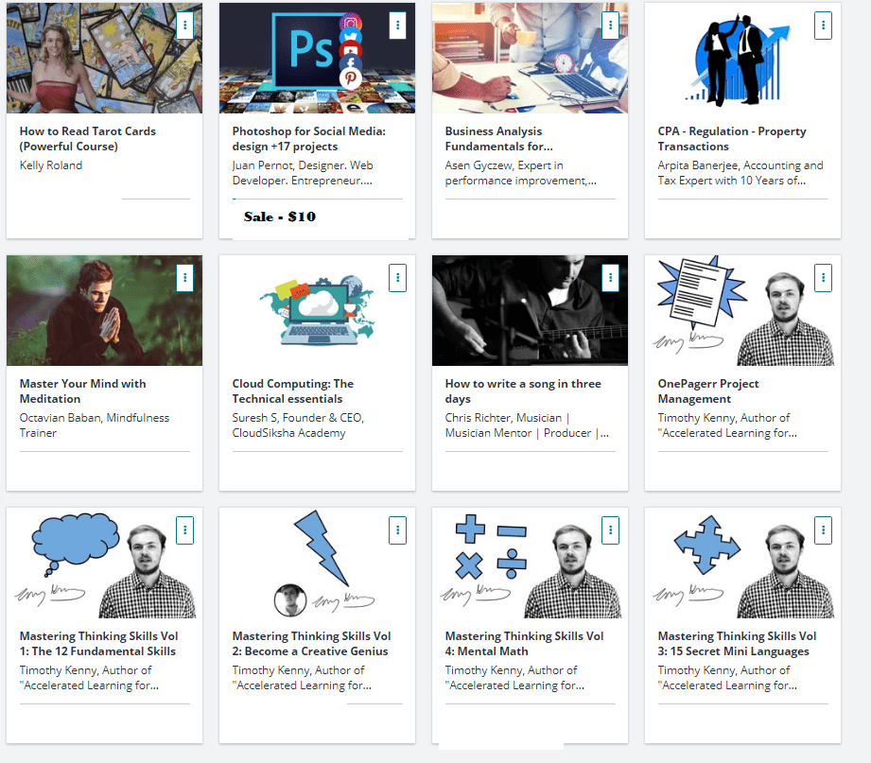Open Photoshop for Social Media course title

pyautogui.click(x=308, y=139)
